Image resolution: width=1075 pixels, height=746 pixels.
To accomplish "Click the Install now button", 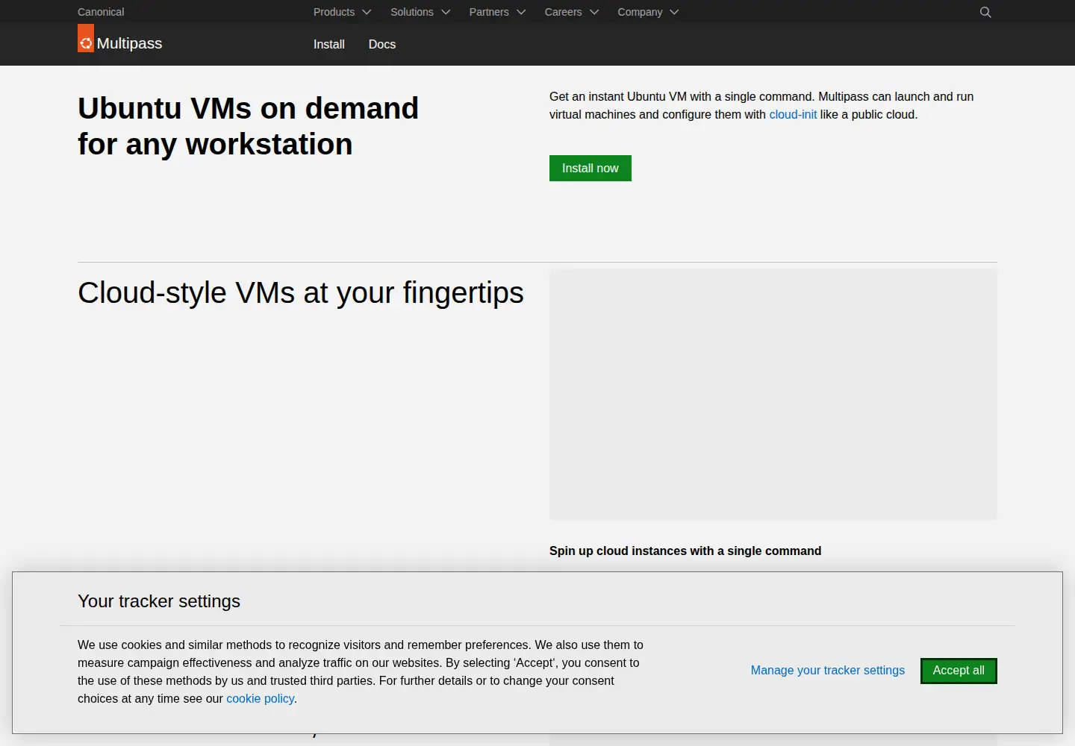I will pyautogui.click(x=591, y=168).
